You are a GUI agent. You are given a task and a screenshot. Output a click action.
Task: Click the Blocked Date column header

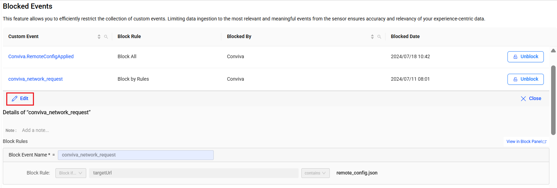tap(405, 37)
